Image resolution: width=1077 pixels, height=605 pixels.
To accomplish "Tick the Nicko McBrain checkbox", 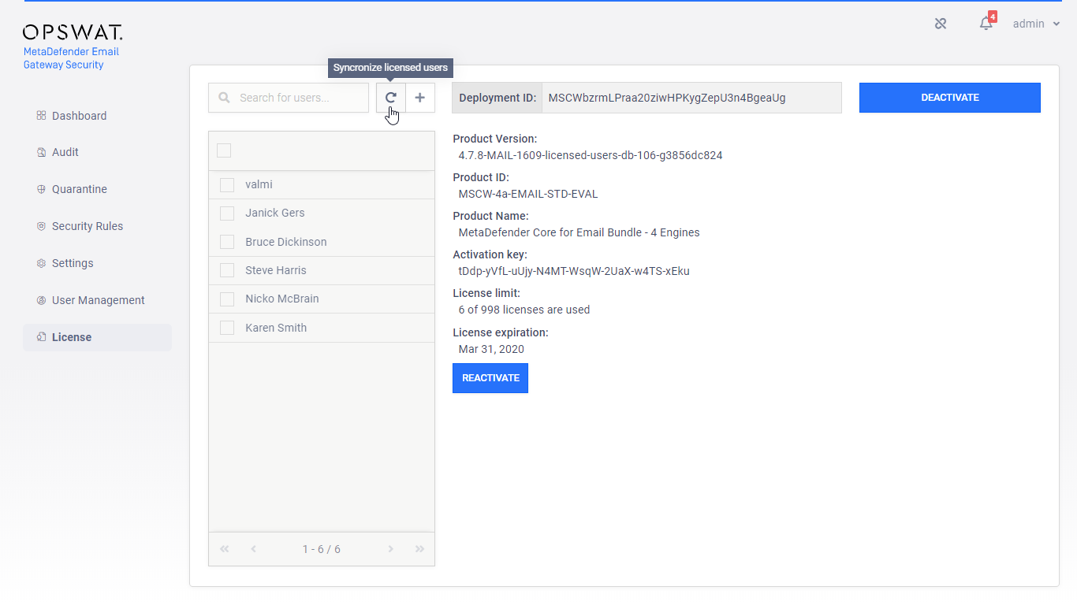I will [x=227, y=299].
